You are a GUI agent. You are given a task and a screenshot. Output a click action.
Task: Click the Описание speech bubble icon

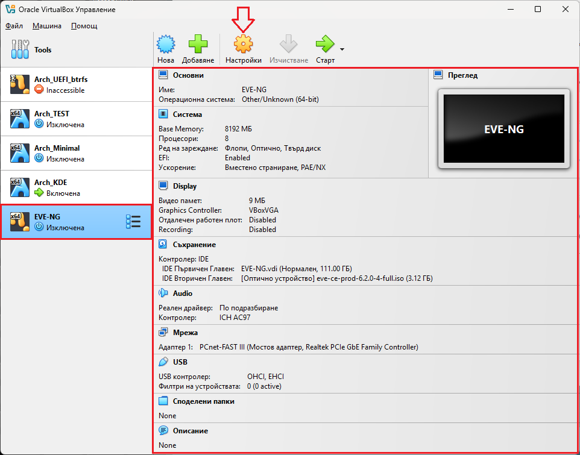[x=163, y=431]
